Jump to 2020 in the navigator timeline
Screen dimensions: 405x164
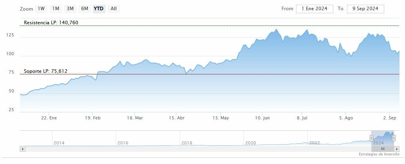point(251,143)
